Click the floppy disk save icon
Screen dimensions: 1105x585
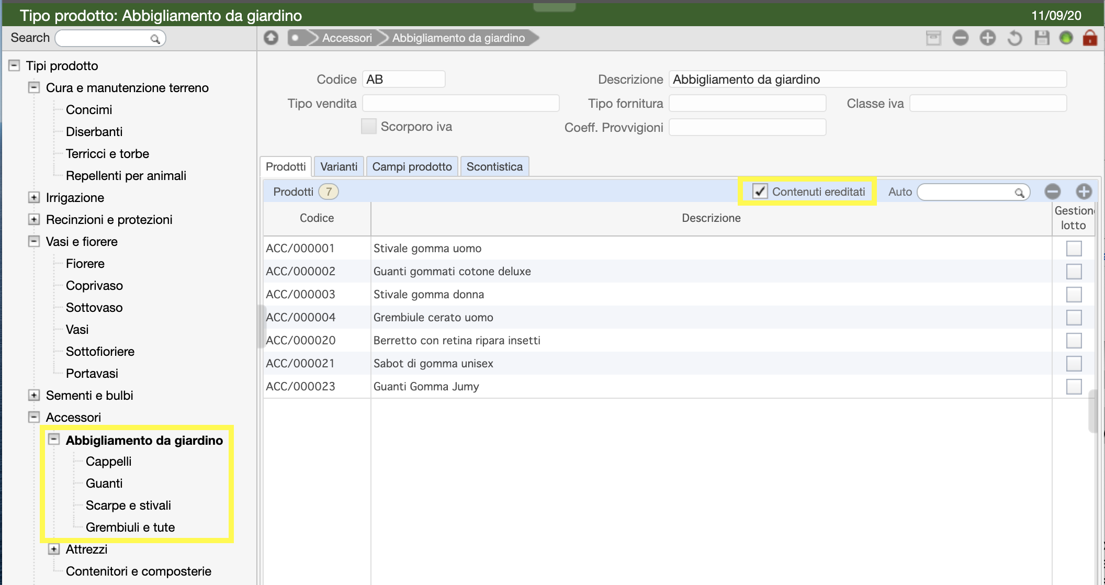coord(1042,38)
